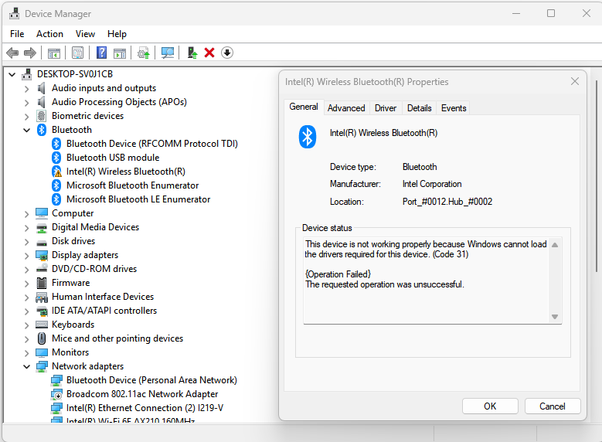The width and height of the screenshot is (602, 442).
Task: Select Intel(R) Wireless Bluetooth(R) warning device
Action: coord(125,172)
